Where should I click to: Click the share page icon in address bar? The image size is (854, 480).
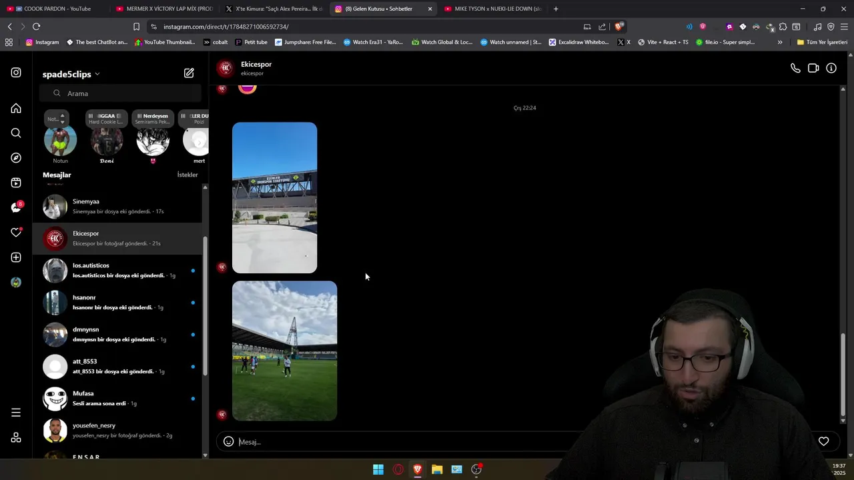(602, 27)
